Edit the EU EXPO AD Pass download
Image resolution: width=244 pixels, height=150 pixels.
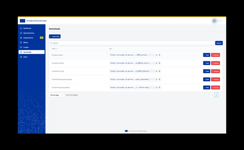coord(207,63)
